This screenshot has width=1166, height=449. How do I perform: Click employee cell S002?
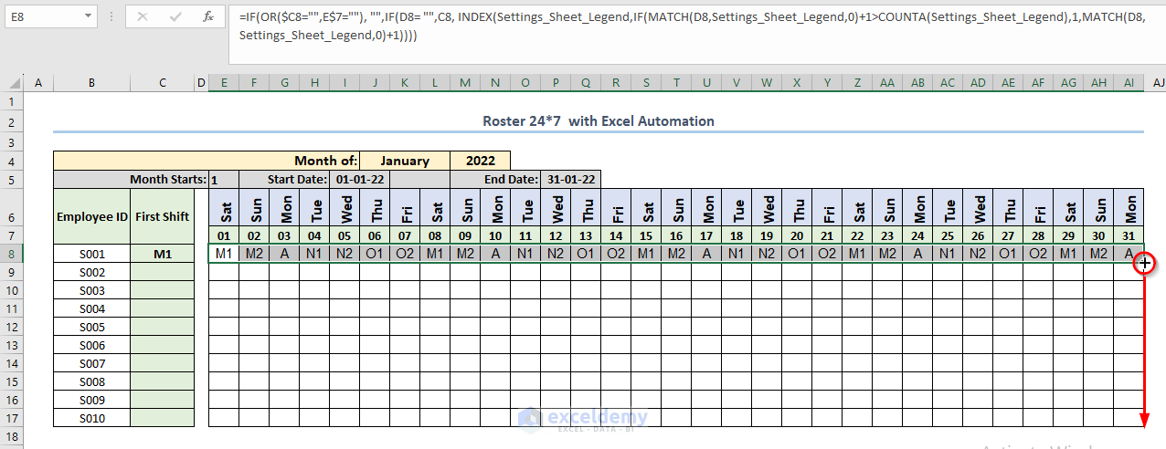click(91, 272)
